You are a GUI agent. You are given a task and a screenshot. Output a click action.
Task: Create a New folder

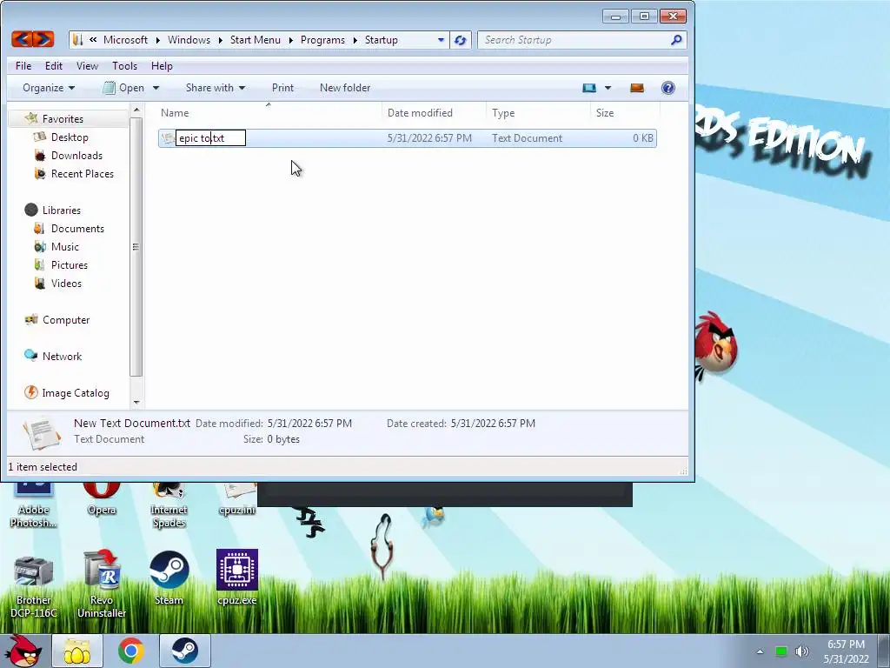click(344, 88)
